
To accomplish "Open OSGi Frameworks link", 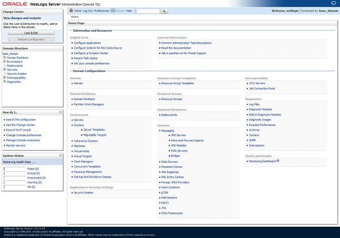I will (172, 213).
